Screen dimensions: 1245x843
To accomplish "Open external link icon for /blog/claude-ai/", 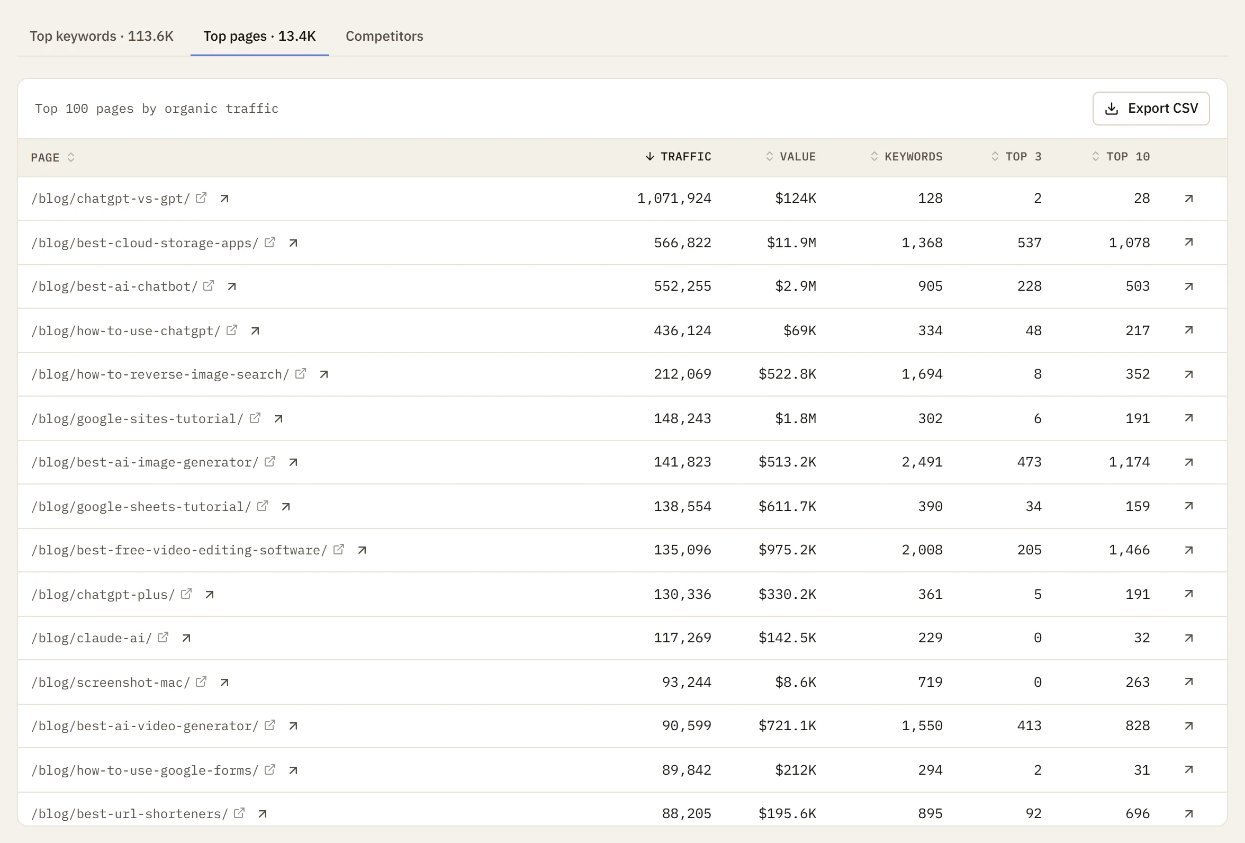I will click(163, 637).
